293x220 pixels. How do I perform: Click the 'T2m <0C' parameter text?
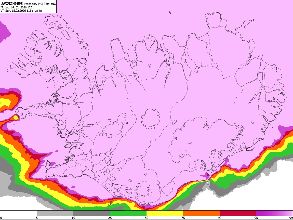click(50, 4)
